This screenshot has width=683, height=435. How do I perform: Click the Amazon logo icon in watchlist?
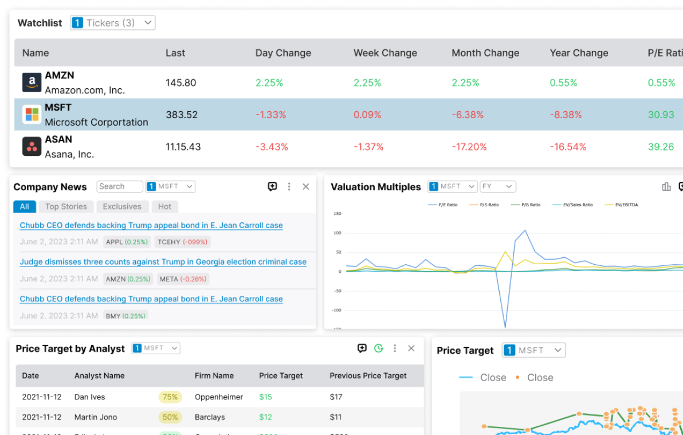point(32,83)
